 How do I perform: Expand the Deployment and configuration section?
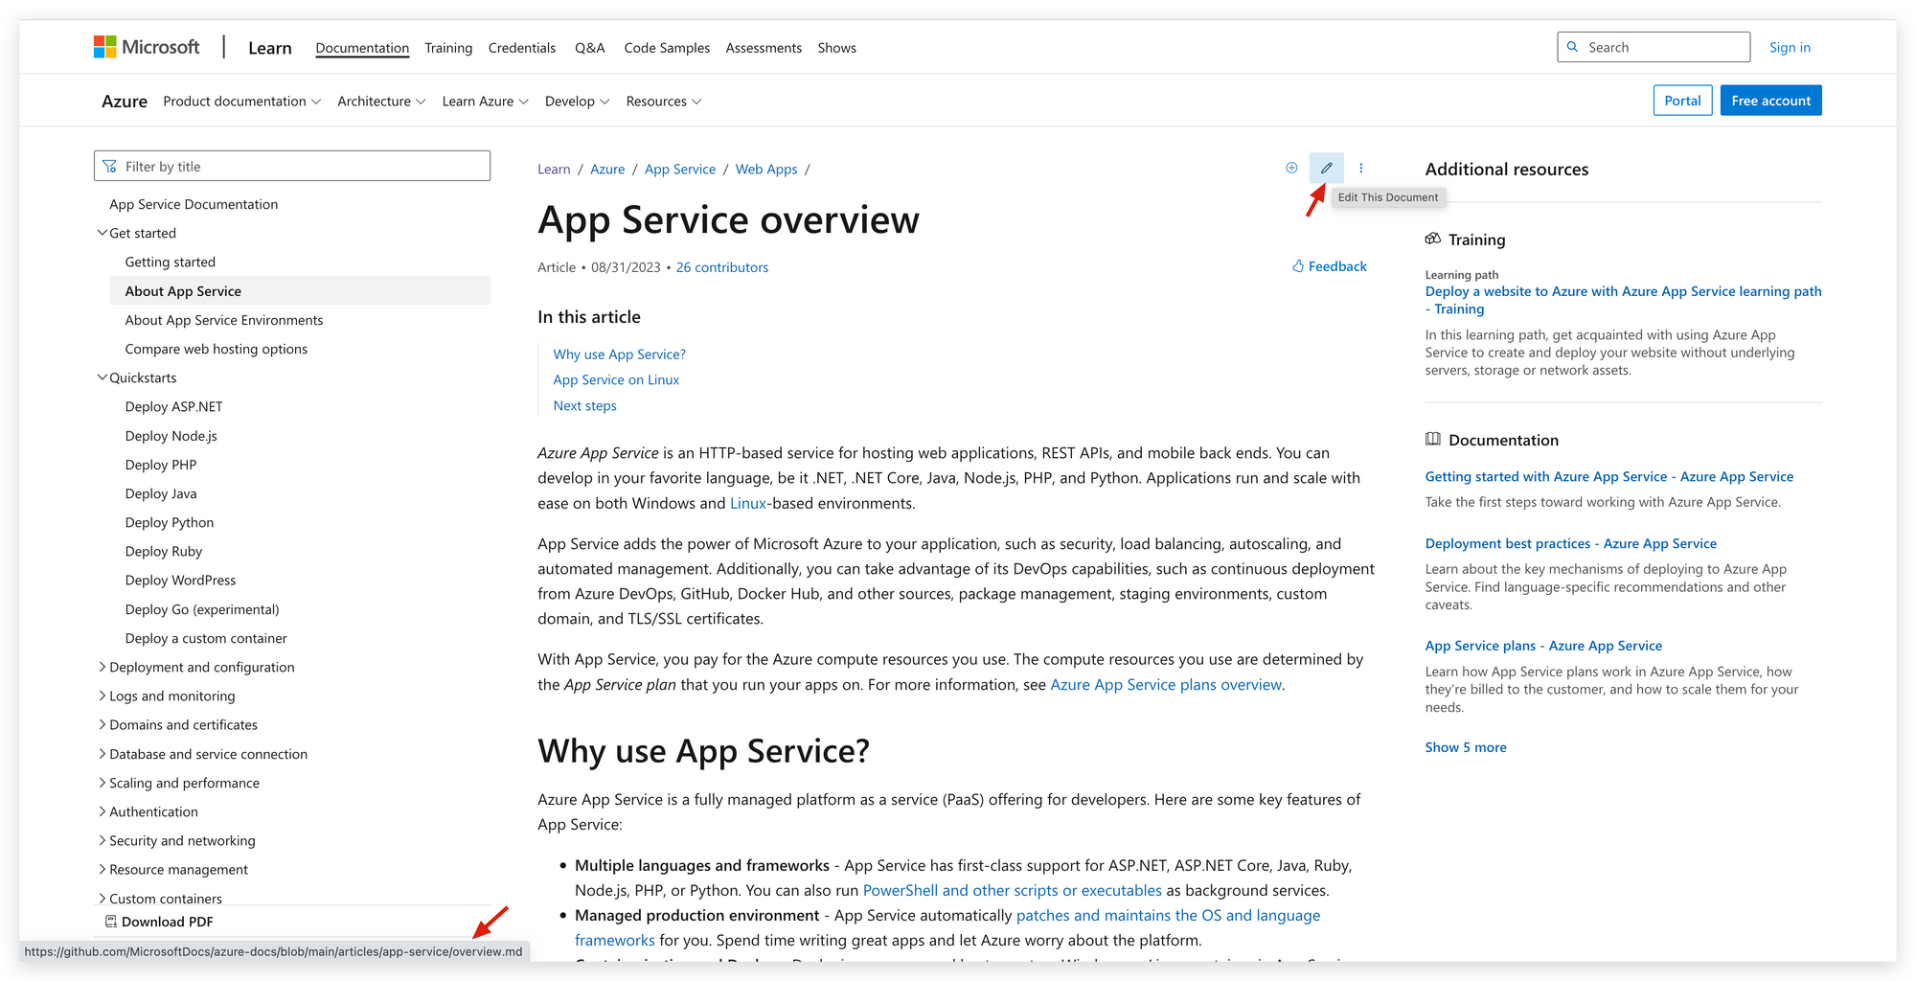coord(103,667)
